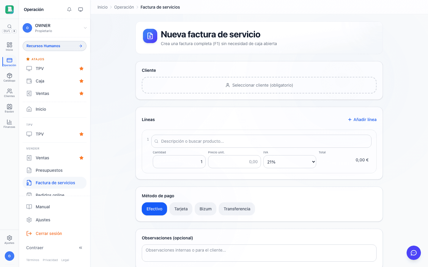This screenshot has width=428, height=267.
Task: Open search with the magnifier icon
Action: click(x=10, y=26)
